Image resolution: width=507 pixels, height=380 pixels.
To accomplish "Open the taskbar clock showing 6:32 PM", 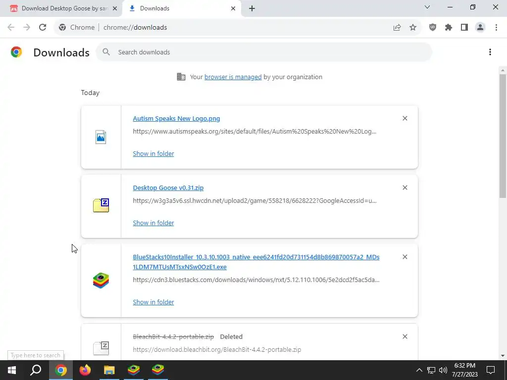I will [x=464, y=370].
